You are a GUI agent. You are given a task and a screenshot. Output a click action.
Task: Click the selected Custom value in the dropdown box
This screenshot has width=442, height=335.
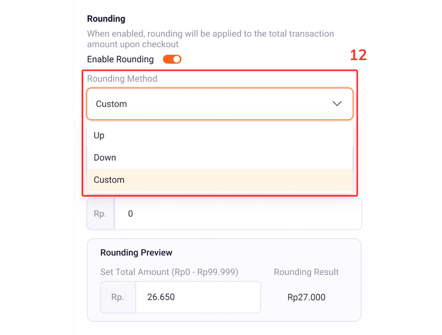pos(111,104)
